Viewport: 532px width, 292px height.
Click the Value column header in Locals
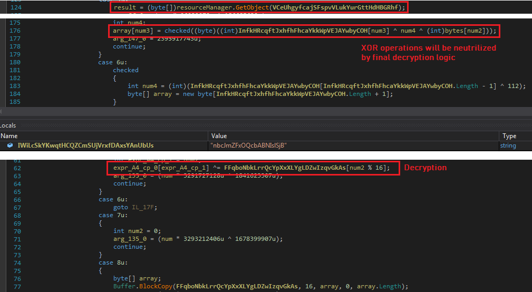pyautogui.click(x=219, y=136)
